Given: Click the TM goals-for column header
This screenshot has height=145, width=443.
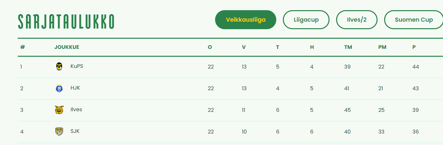Looking at the screenshot, I should point(348,47).
